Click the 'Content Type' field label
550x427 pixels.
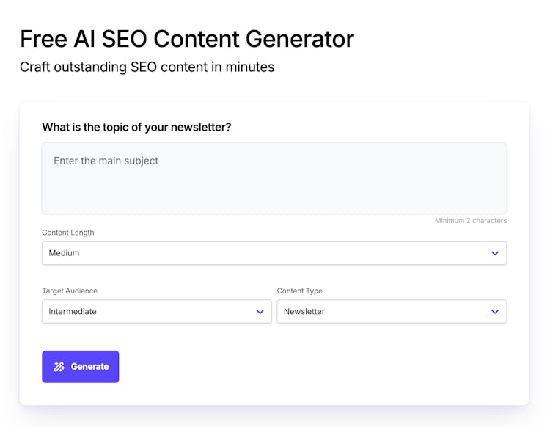pos(299,291)
